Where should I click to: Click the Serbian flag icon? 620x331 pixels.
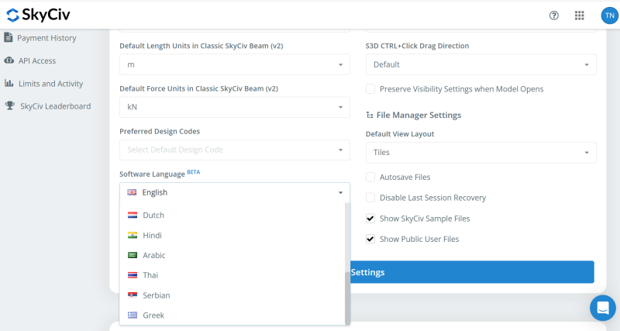133,295
